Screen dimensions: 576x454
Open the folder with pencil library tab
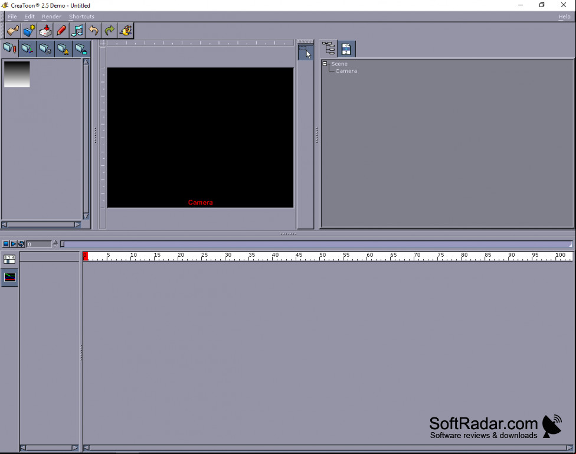pyautogui.click(x=9, y=48)
